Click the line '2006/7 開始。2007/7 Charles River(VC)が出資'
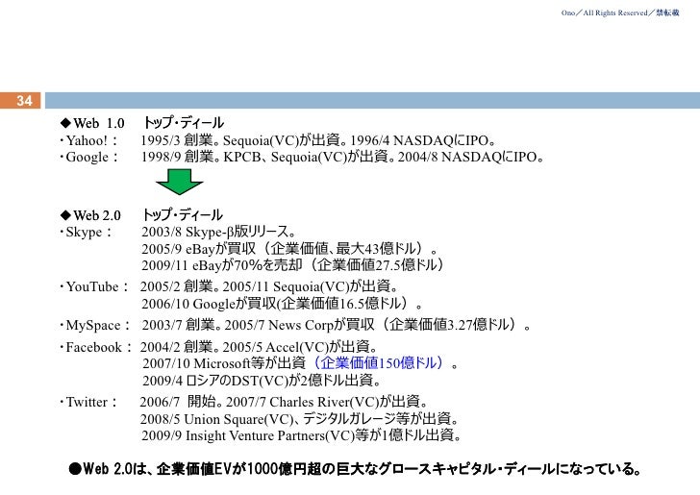The width and height of the screenshot is (700, 495). point(284,402)
